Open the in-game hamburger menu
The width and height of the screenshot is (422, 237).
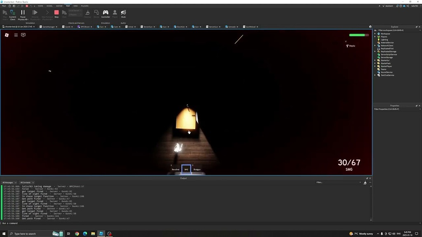[16, 35]
